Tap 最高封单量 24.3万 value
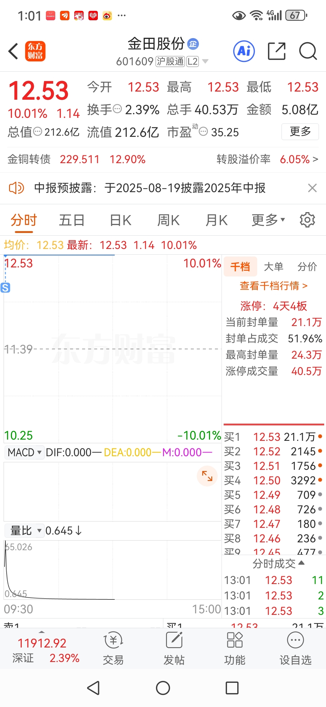The height and width of the screenshot is (707, 326). click(x=306, y=355)
